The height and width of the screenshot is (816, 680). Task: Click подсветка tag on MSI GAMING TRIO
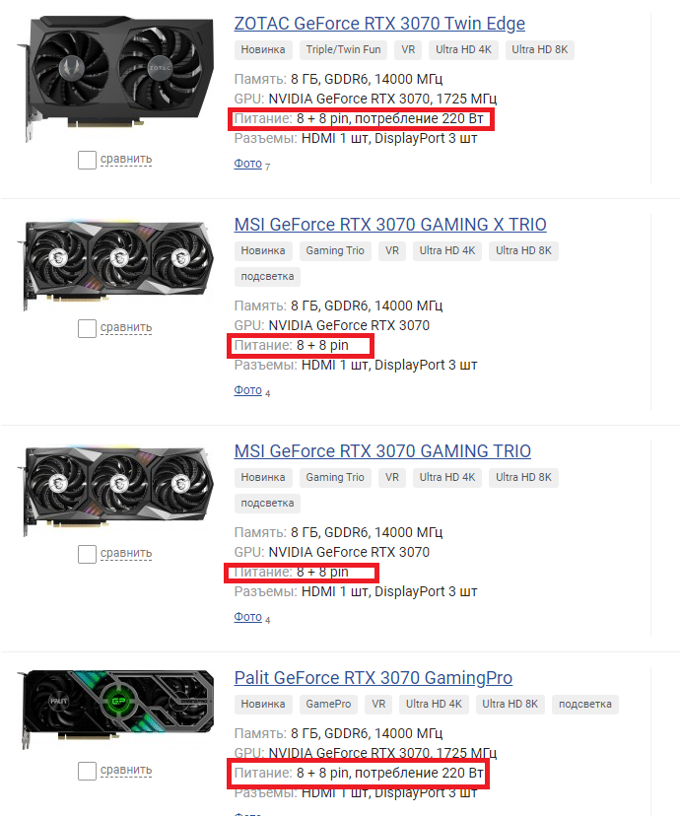[x=267, y=504]
